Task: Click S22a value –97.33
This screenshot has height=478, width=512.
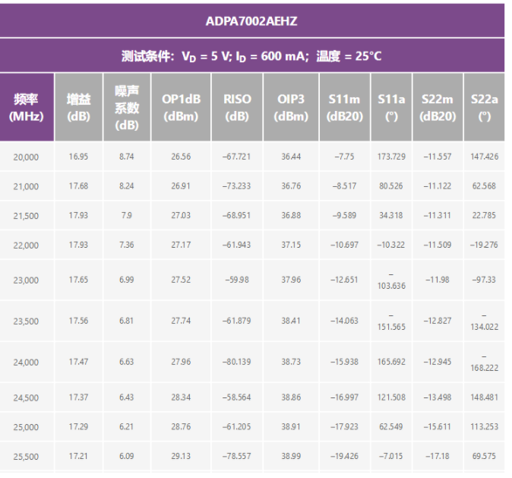Action: (x=484, y=280)
